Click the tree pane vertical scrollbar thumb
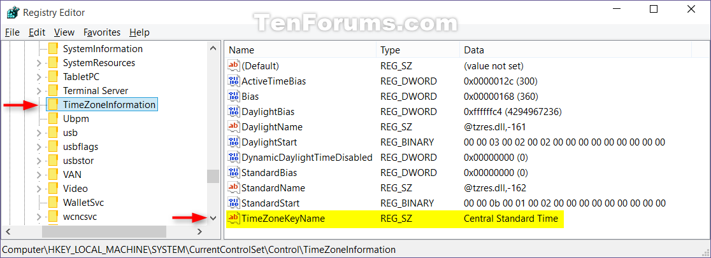This screenshot has width=711, height=258. tap(213, 175)
